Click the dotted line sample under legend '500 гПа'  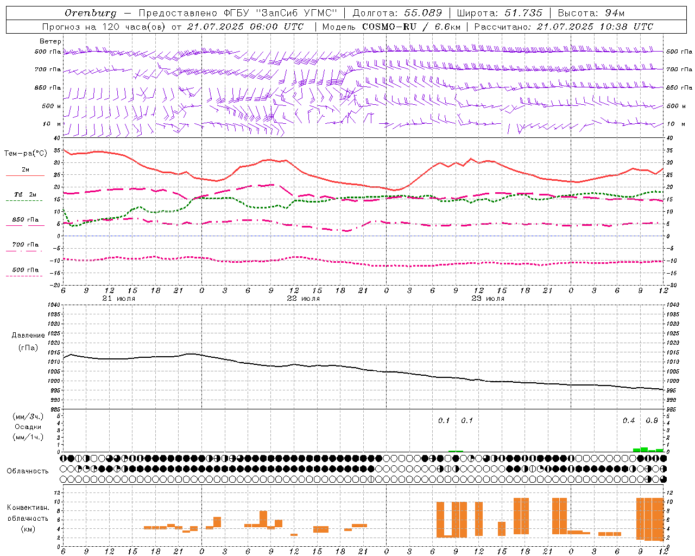click(x=24, y=276)
